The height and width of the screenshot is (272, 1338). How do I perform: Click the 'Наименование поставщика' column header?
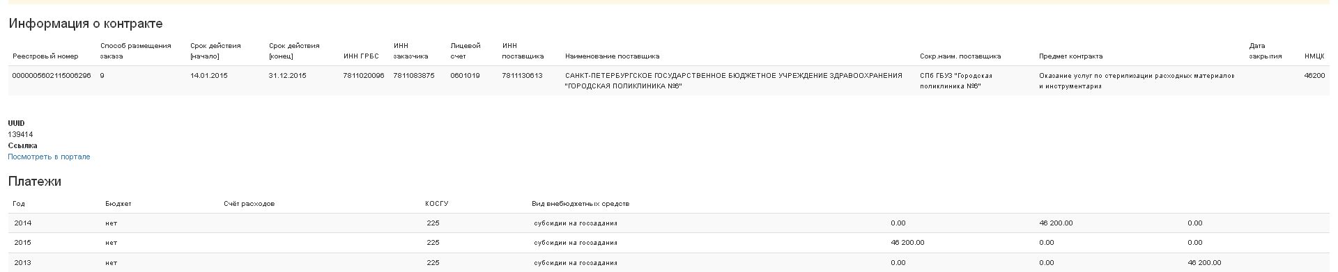click(x=612, y=56)
